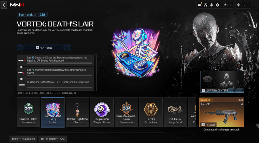Open the social party icon
The image size is (259, 143).
click(239, 5)
